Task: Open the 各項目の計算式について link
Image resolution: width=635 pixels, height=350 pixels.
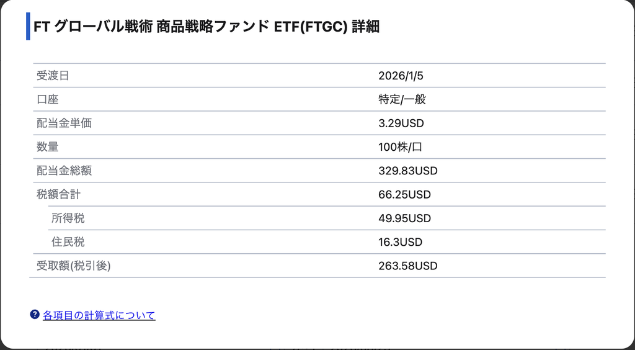Action: (99, 315)
